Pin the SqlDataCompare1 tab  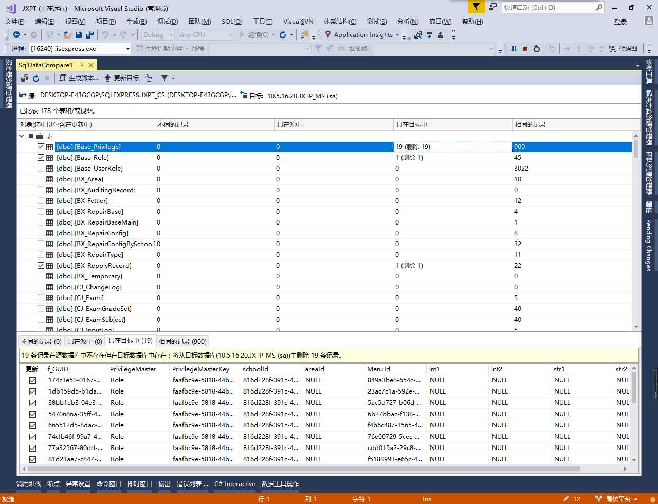click(x=81, y=65)
